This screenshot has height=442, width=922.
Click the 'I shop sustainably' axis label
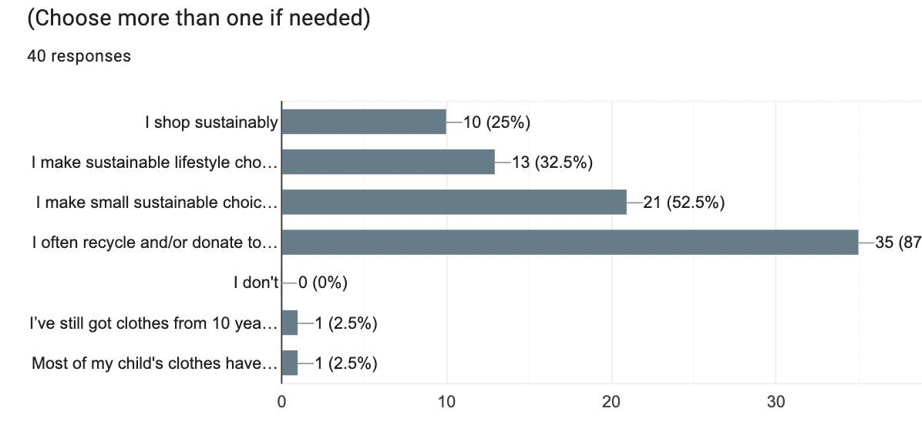(x=212, y=122)
